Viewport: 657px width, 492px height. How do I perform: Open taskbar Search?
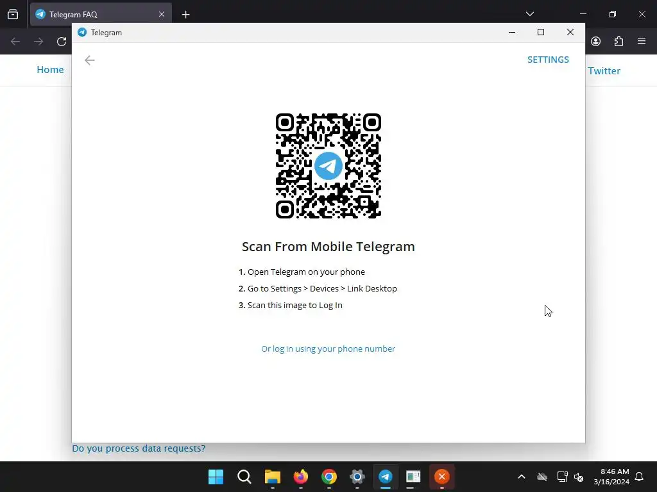tap(244, 477)
